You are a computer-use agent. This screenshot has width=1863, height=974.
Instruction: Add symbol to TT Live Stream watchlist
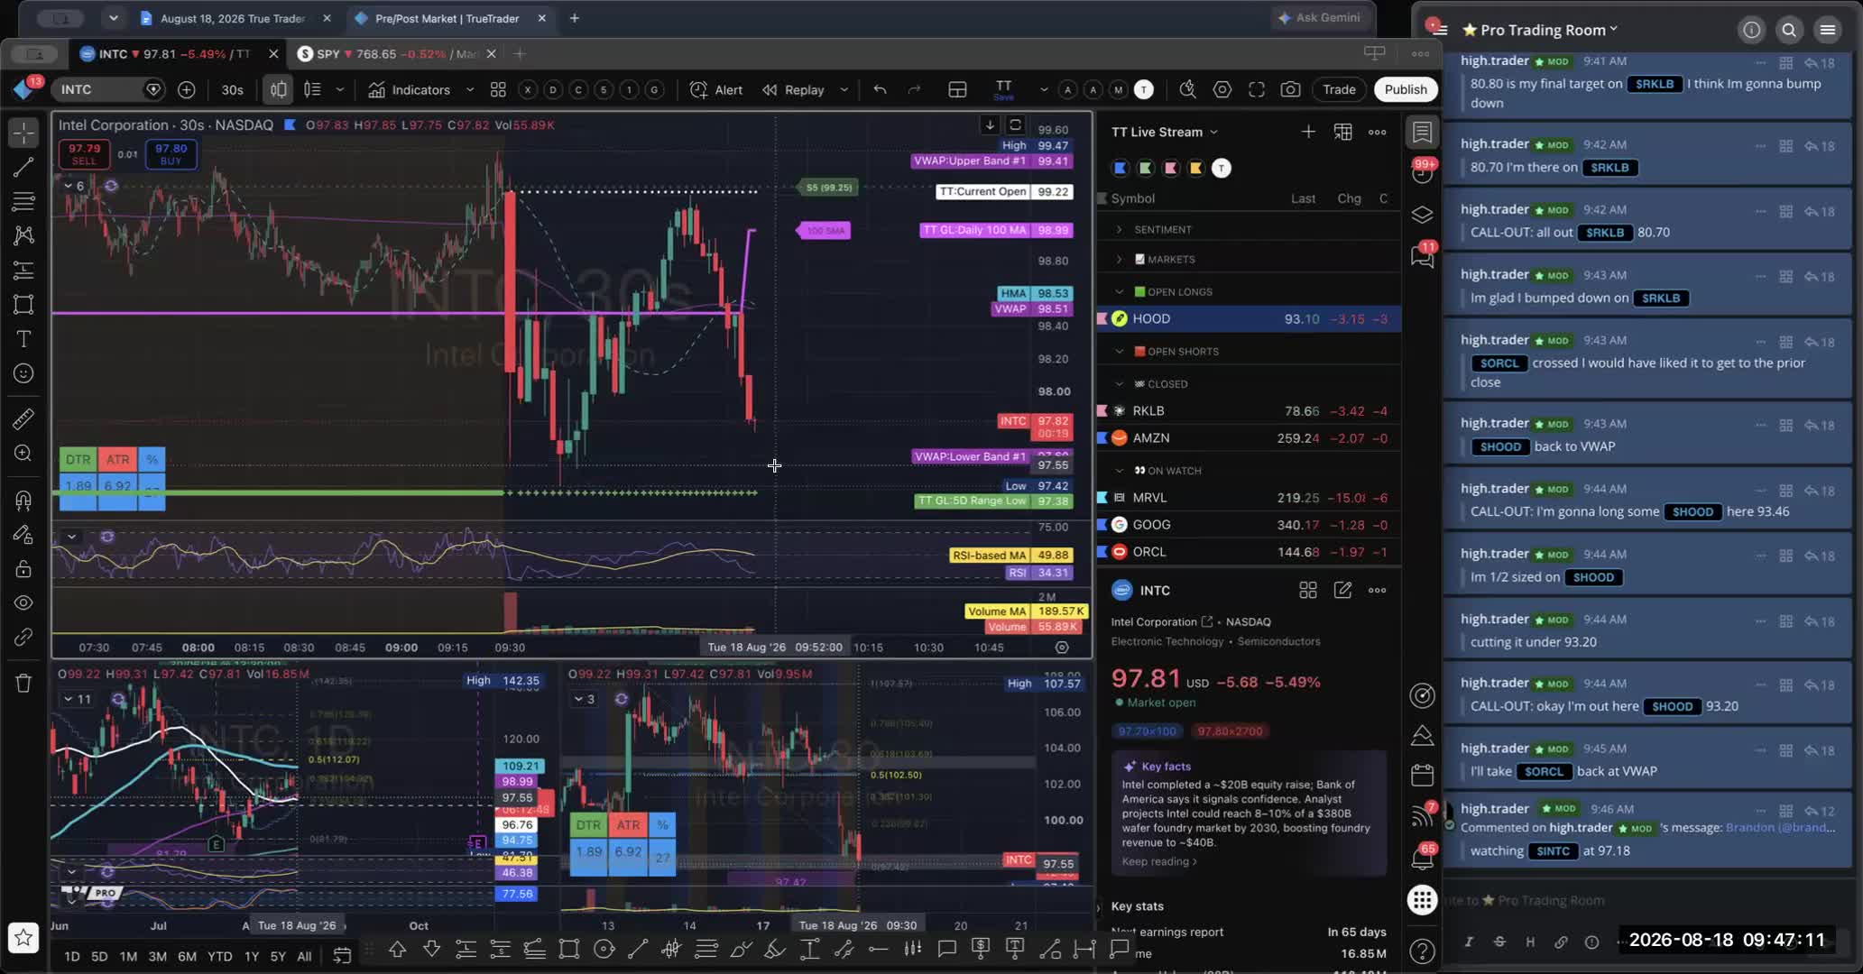point(1307,132)
